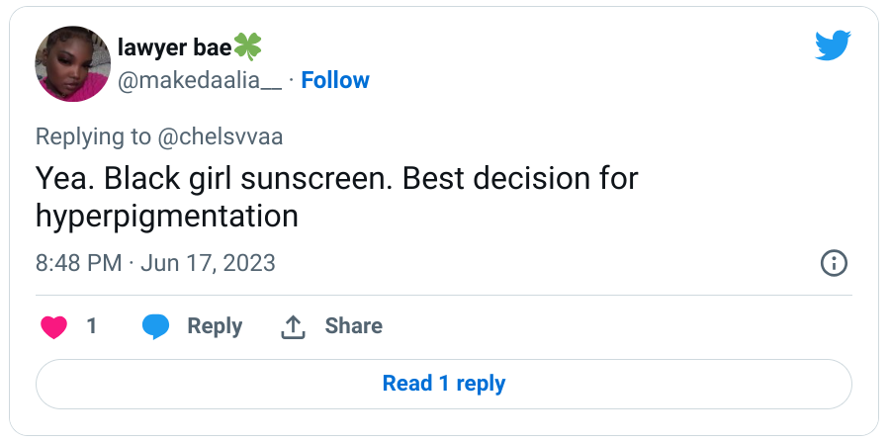
Task: Click the Reply text label
Action: pyautogui.click(x=215, y=326)
